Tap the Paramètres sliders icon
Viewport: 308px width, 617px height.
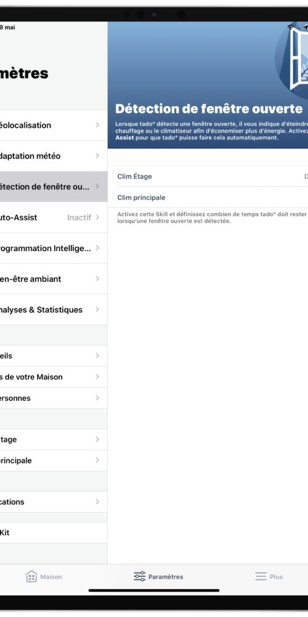(139, 576)
